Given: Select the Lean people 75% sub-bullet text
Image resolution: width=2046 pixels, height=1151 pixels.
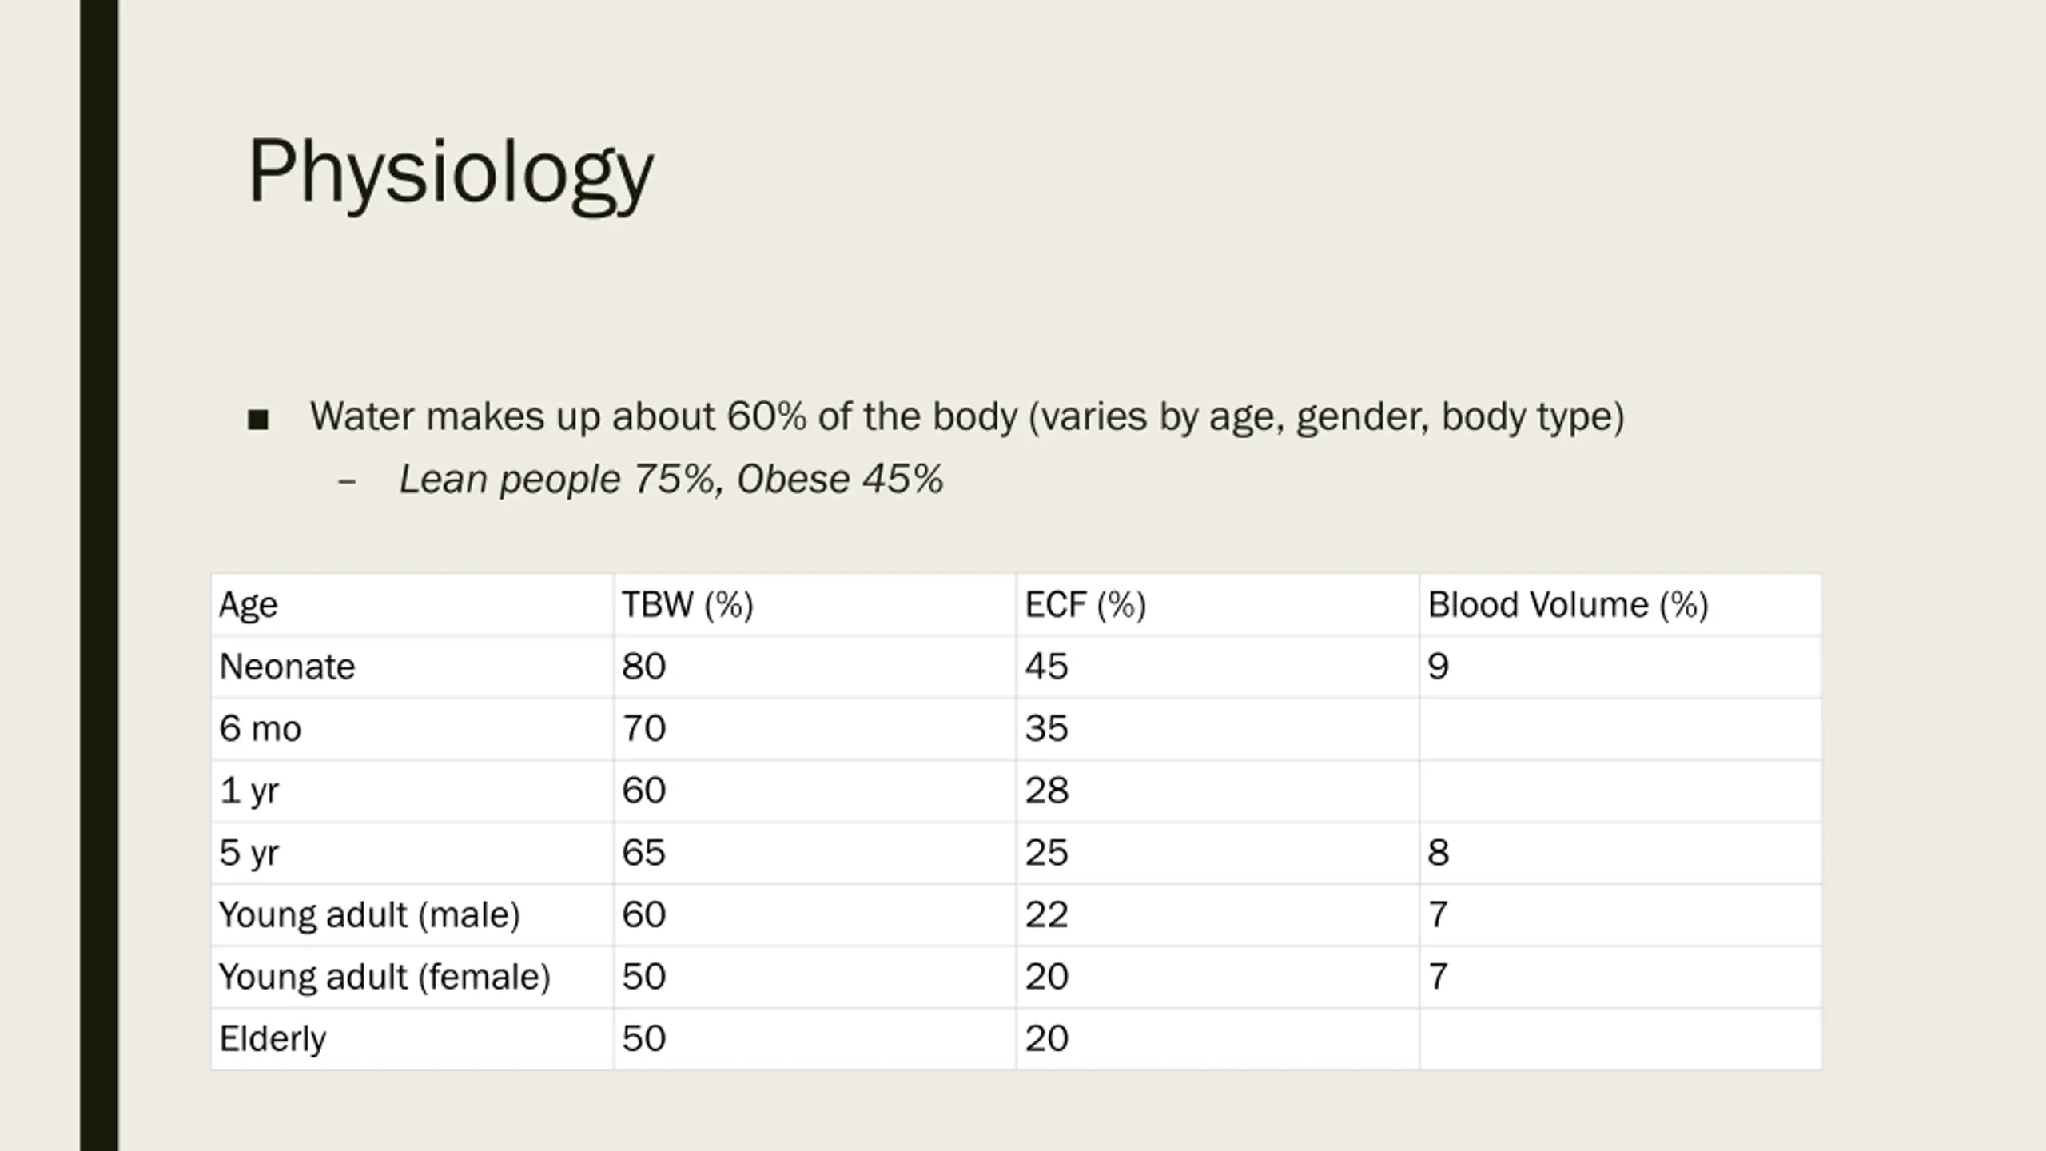Looking at the screenshot, I should 671,480.
